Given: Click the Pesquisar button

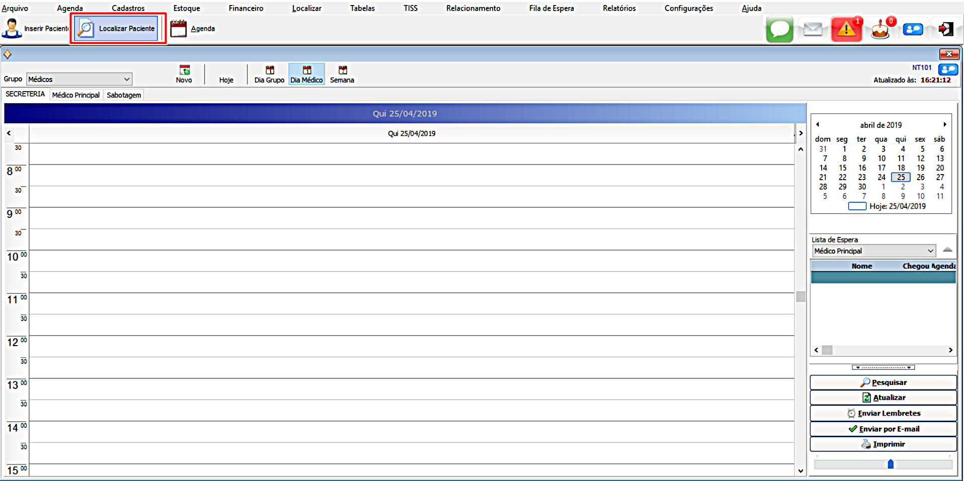Looking at the screenshot, I should point(883,382).
